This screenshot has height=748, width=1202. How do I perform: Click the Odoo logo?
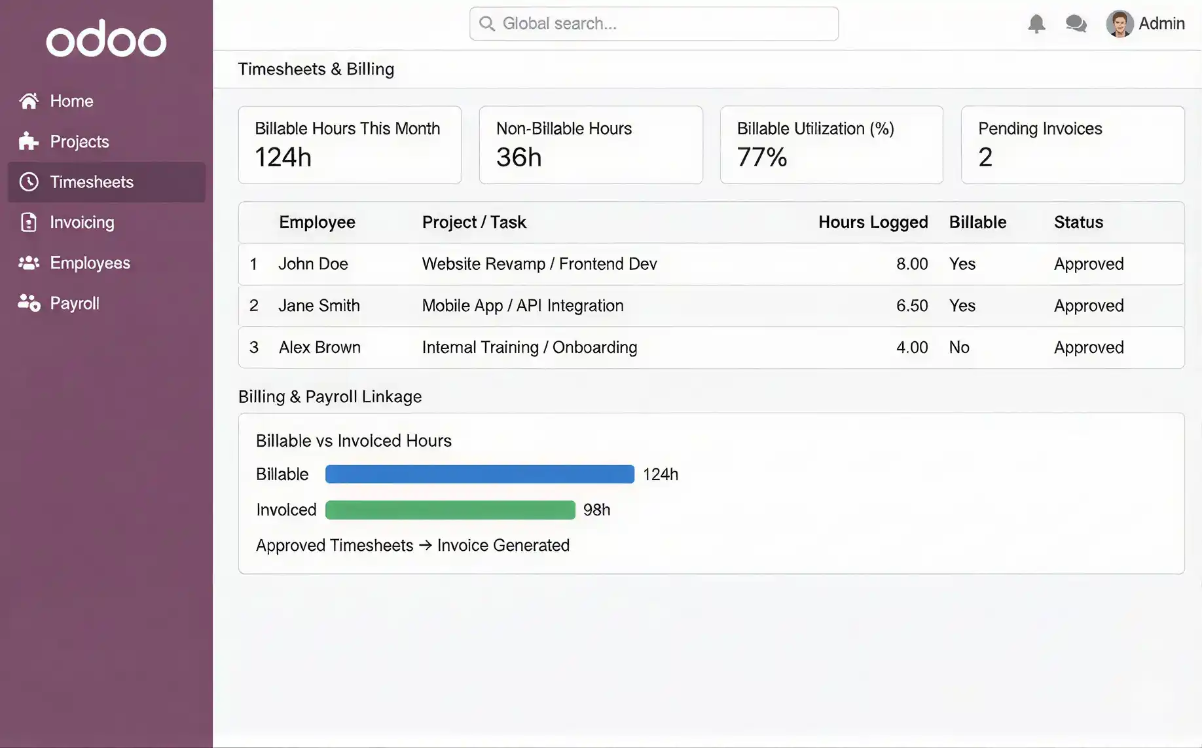(106, 39)
